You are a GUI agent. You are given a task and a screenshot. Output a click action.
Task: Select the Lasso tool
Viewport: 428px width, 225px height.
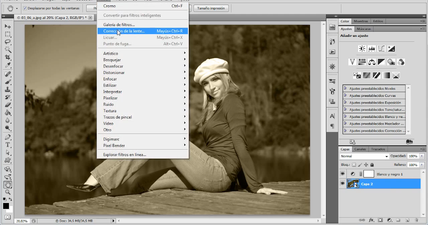tap(7, 42)
